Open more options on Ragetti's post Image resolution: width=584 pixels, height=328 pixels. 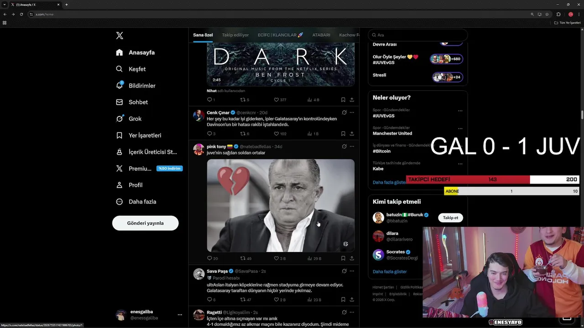[352, 313]
